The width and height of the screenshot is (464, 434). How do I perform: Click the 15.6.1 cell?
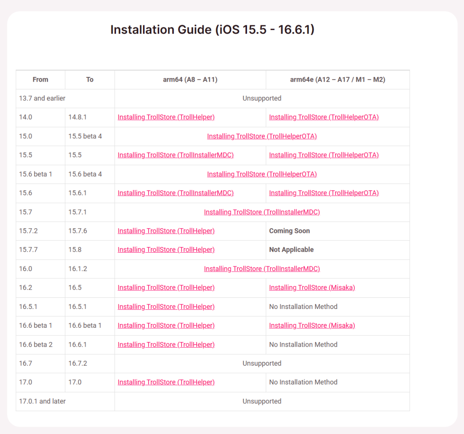click(90, 193)
